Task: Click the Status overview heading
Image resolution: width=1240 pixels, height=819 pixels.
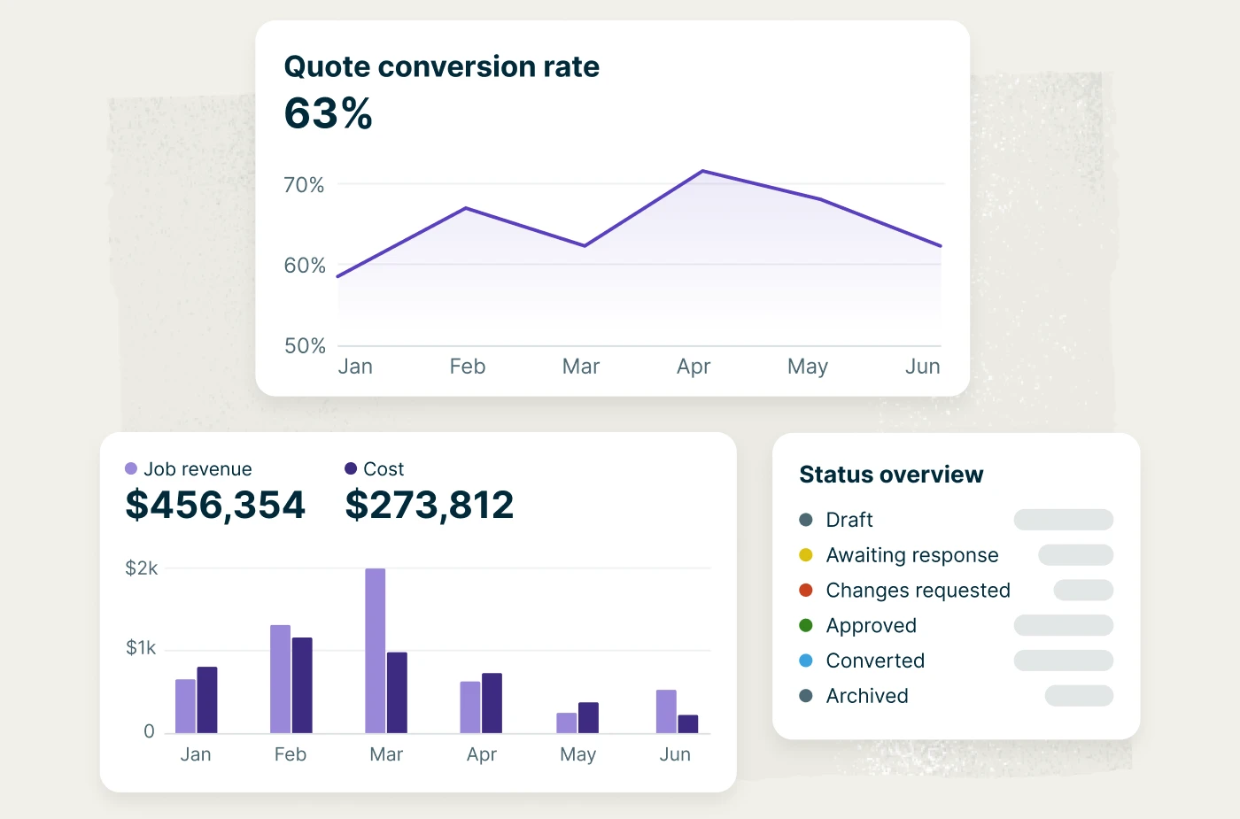Action: point(891,475)
